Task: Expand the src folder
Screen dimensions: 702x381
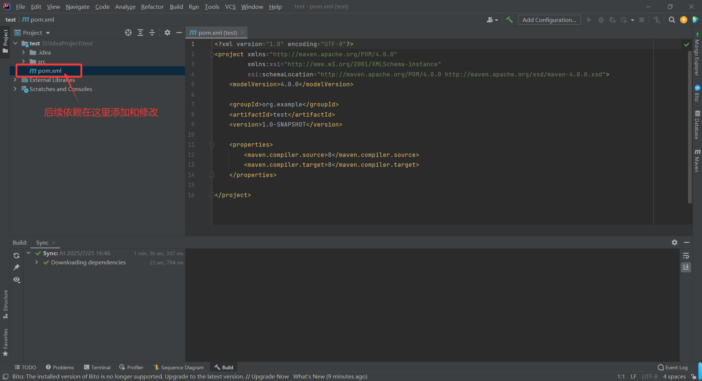Action: point(23,61)
